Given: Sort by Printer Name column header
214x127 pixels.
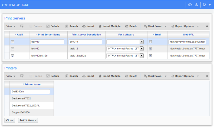Looking at the screenshot, I should click(32, 85).
